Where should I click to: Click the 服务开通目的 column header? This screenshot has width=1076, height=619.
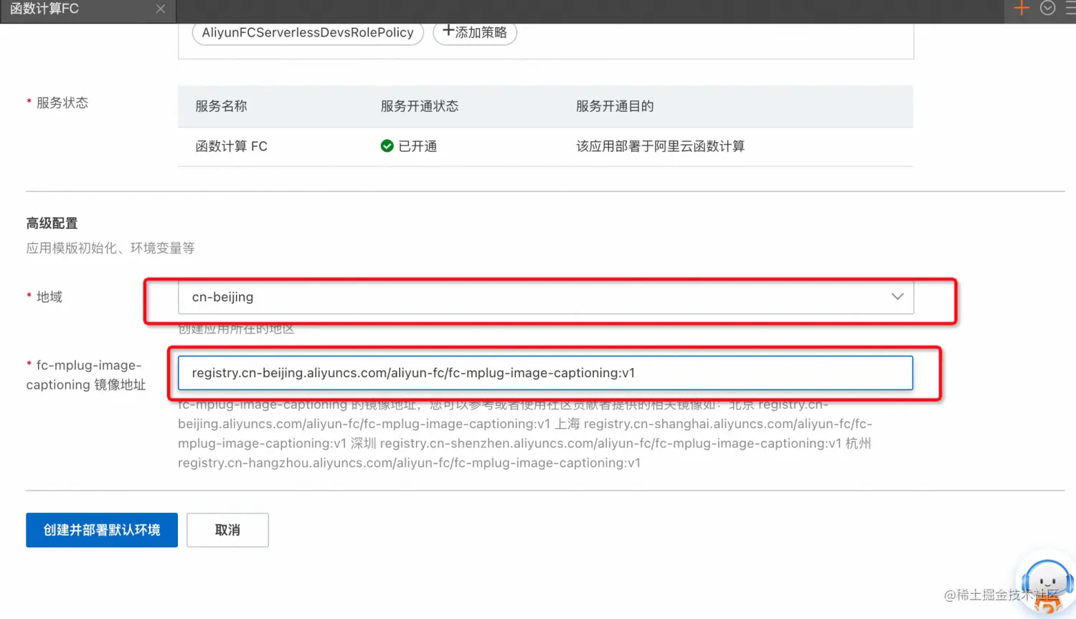pos(615,106)
